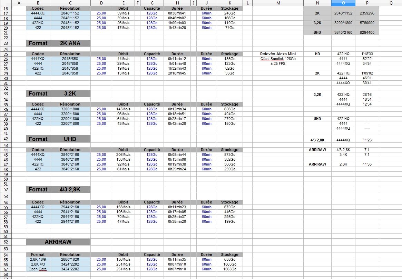The height and width of the screenshot is (279, 402).
Task: Click the 1063Go cell in row 66
Action: (230, 264)
